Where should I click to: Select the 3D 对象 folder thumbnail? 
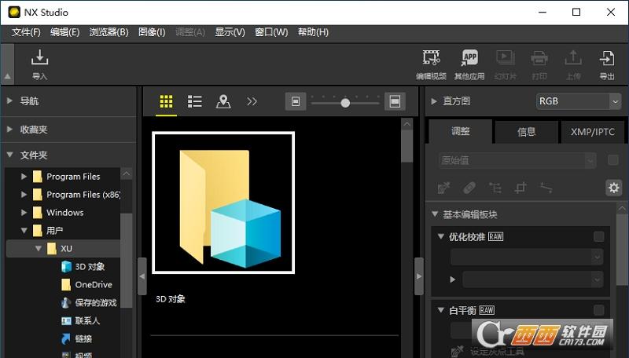223,203
